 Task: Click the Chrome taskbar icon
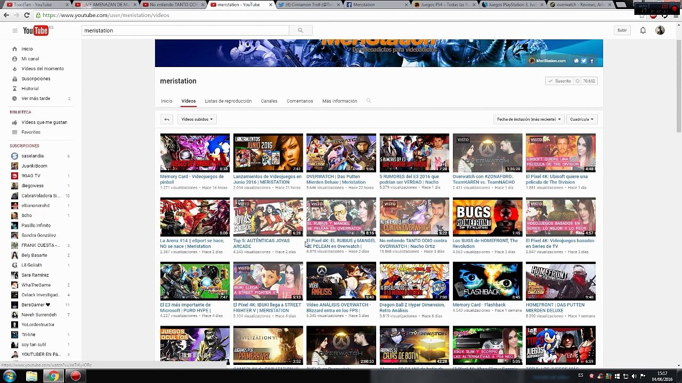click(53, 376)
